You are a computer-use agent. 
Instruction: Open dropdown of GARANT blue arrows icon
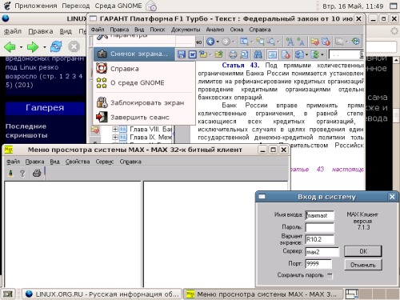tap(306, 54)
